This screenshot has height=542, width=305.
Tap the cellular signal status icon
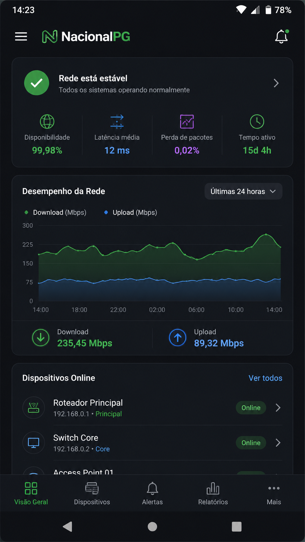[x=255, y=10]
